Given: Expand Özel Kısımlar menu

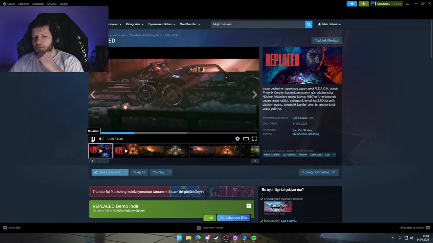Looking at the screenshot, I should point(190,24).
